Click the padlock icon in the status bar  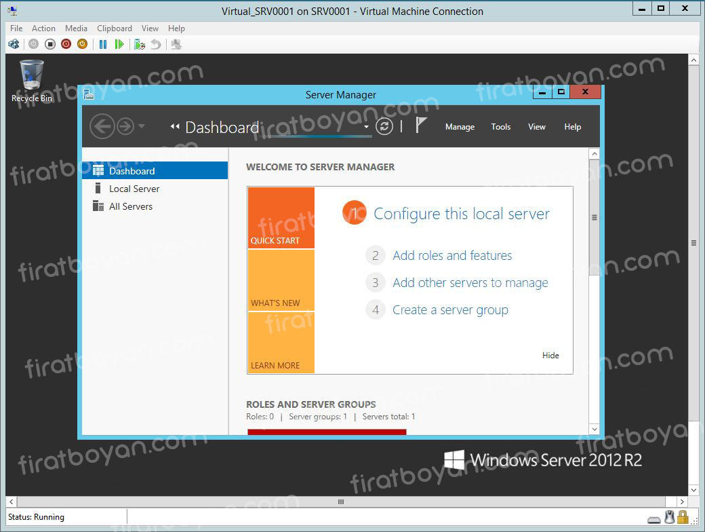(683, 517)
